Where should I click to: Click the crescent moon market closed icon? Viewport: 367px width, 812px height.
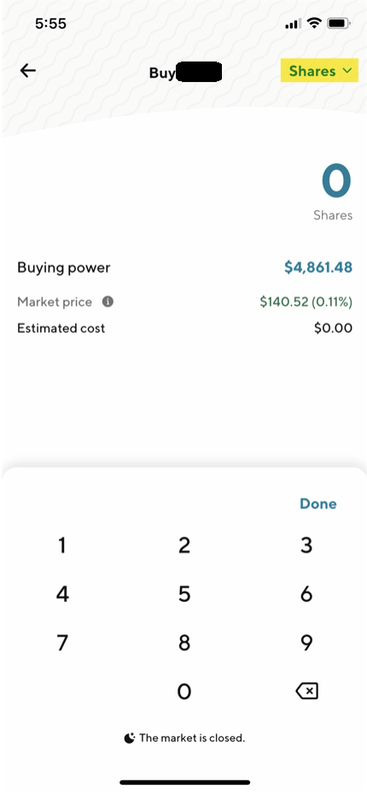130,738
